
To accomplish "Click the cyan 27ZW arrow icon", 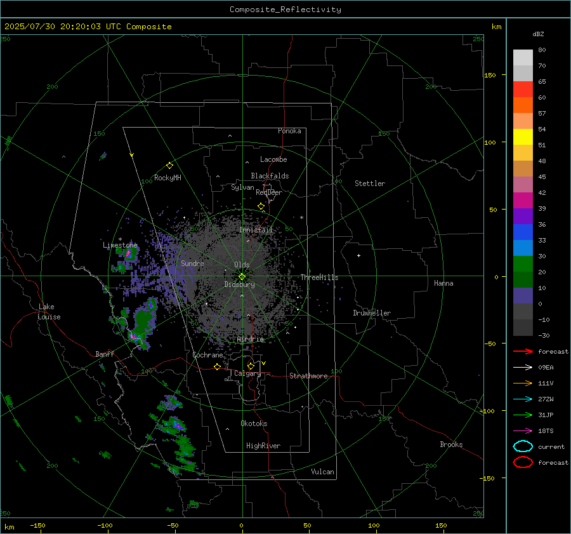I will [x=523, y=399].
